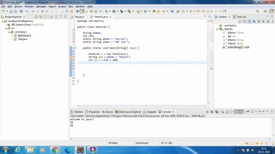Click the Windows Start orb
The height and width of the screenshot is (154, 275).
(5, 150)
